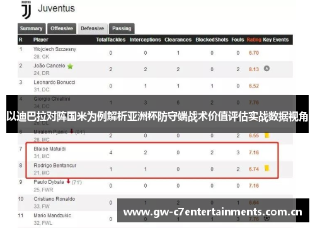This screenshot has height=228, width=315.
Task: Click the '32, FWL' position text
Action: (43, 223)
